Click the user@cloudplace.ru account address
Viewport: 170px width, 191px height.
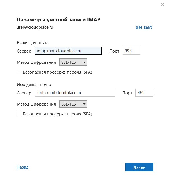tap(35, 27)
